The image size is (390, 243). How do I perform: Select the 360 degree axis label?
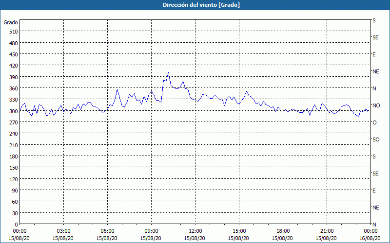[x=14, y=88]
